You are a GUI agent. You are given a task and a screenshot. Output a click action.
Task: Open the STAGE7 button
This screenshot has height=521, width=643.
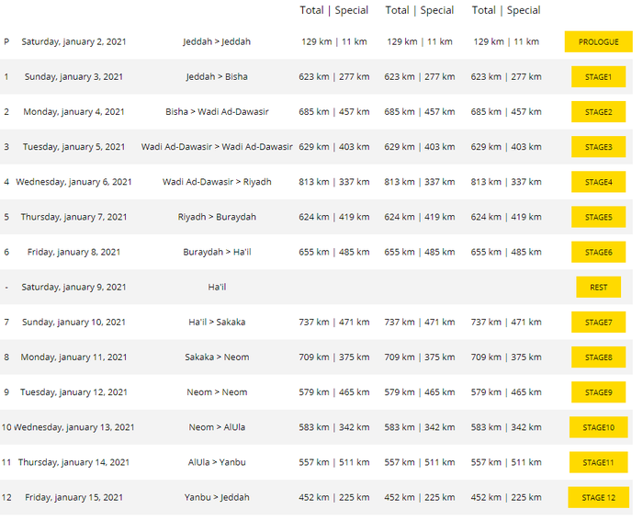[x=598, y=323]
